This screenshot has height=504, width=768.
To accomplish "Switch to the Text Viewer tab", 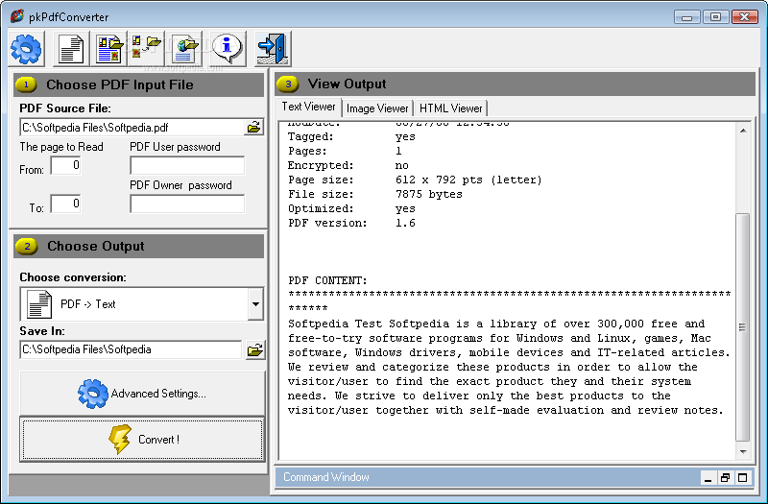I will click(308, 107).
